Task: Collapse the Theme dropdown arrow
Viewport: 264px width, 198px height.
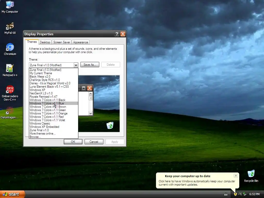Action: [76, 65]
